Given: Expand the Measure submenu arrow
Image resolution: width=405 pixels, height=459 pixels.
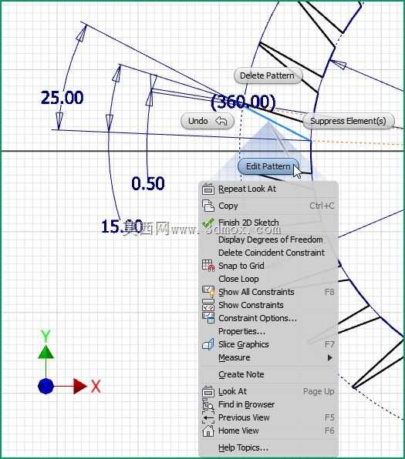Looking at the screenshot, I should [330, 357].
